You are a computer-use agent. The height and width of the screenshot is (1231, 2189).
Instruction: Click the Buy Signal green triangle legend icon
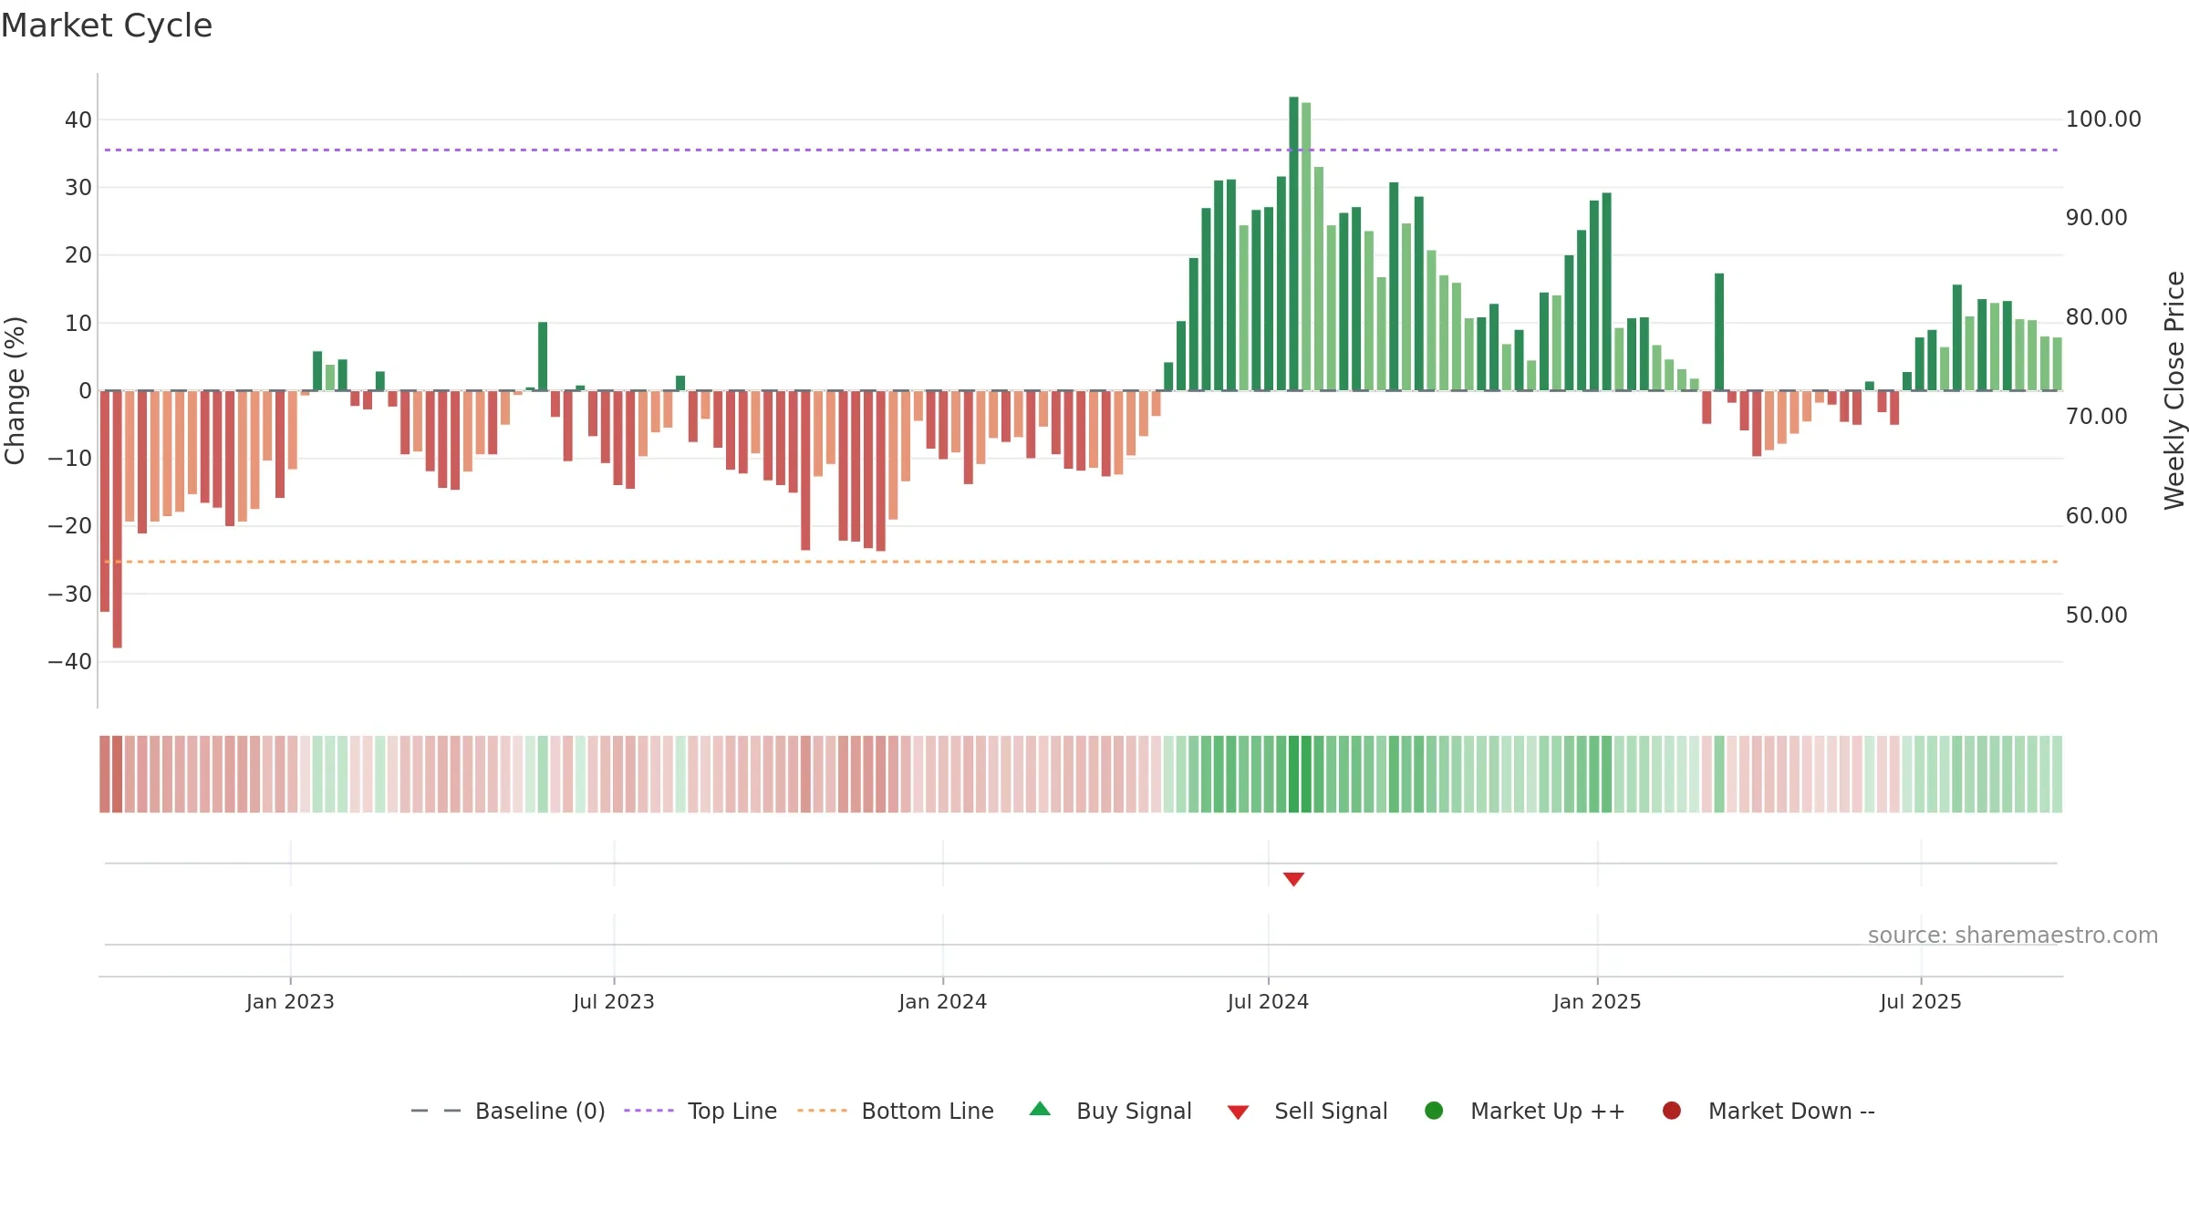tap(1040, 1110)
